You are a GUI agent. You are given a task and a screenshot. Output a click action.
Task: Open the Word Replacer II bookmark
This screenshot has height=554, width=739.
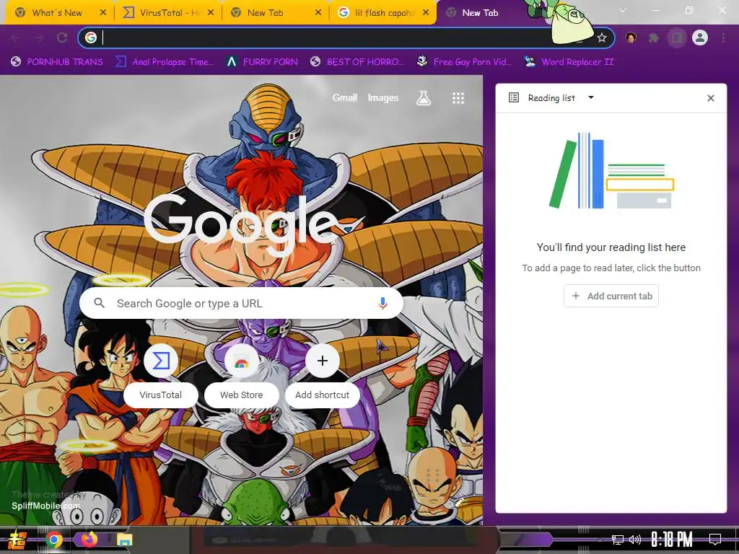point(569,62)
